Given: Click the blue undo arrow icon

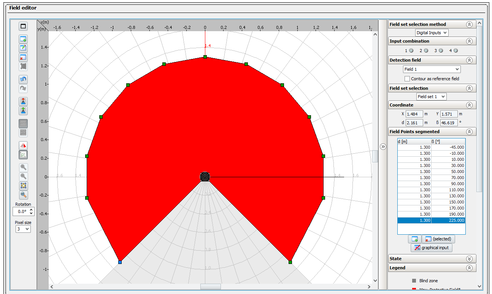Looking at the screenshot, I should 23,79.
